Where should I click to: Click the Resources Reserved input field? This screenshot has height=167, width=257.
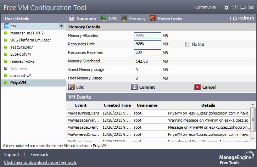tap(147, 52)
